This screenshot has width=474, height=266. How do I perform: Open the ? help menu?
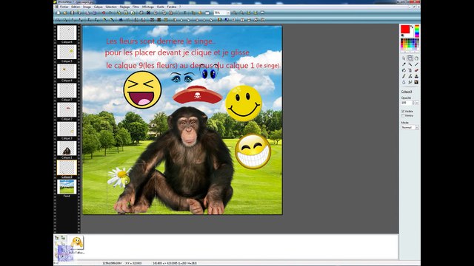pos(180,7)
